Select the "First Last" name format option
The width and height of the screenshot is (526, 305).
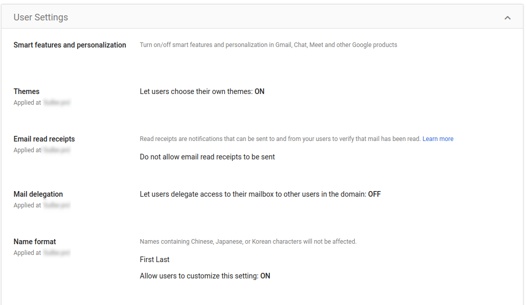[154, 259]
